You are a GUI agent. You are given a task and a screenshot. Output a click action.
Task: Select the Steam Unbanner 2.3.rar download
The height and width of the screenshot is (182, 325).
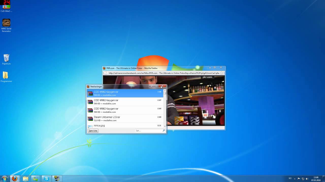(125, 119)
